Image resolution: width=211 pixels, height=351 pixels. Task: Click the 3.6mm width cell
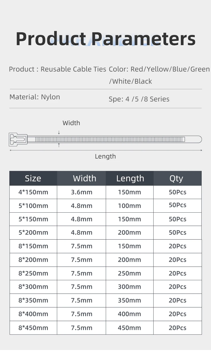click(81, 192)
